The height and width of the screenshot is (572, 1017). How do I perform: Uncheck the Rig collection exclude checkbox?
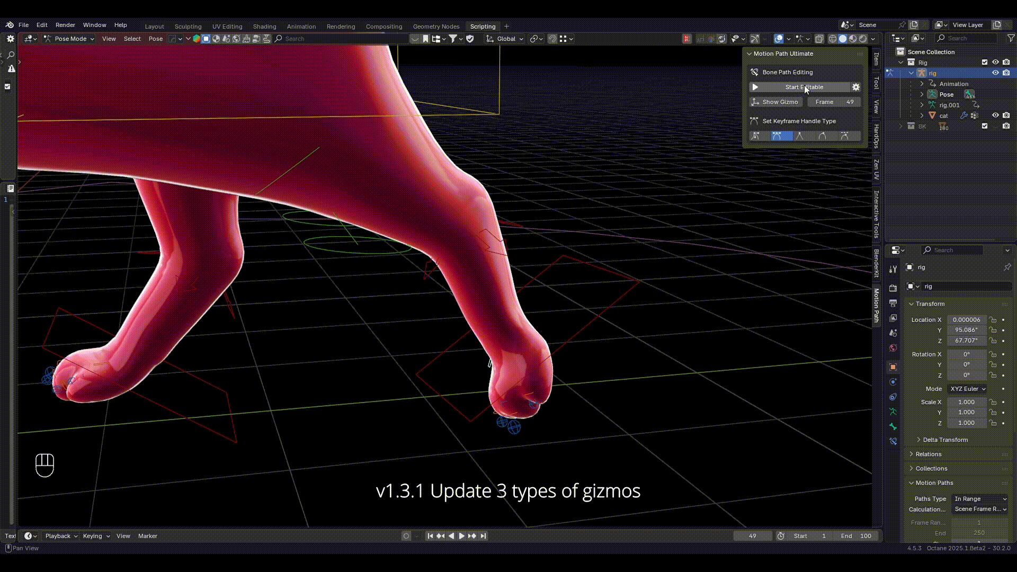pyautogui.click(x=985, y=62)
